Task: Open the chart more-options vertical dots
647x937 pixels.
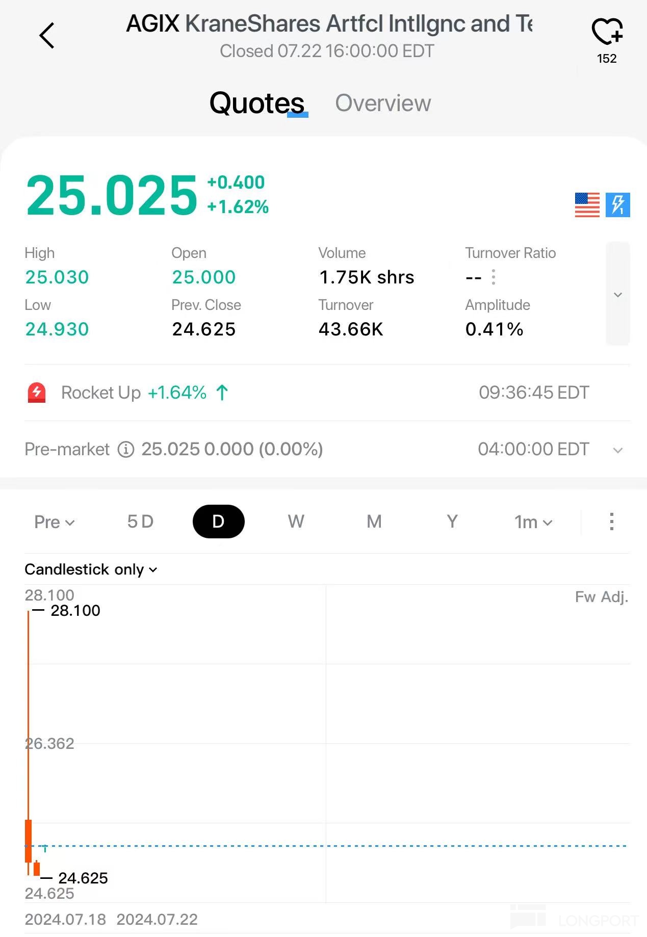Action: pyautogui.click(x=611, y=522)
